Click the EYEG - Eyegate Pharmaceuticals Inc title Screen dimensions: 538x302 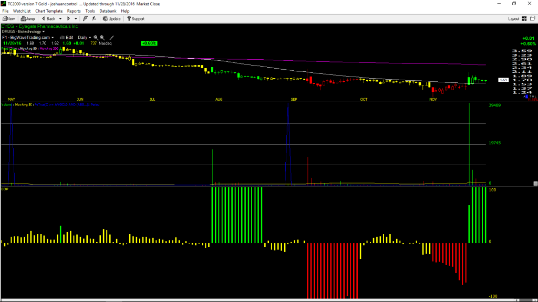(39, 26)
